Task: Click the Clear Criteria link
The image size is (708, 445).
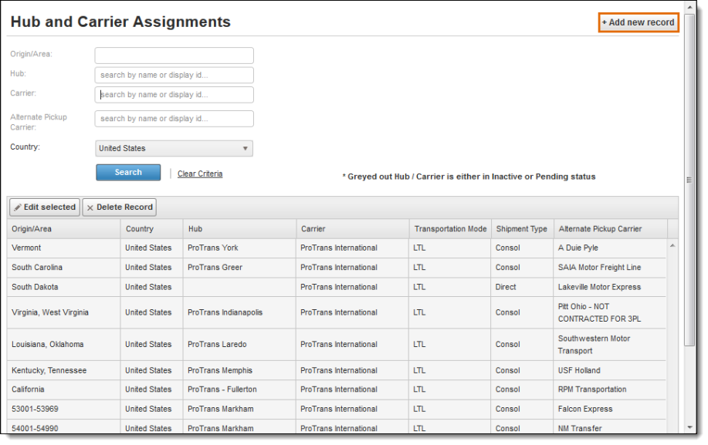Action: 200,174
